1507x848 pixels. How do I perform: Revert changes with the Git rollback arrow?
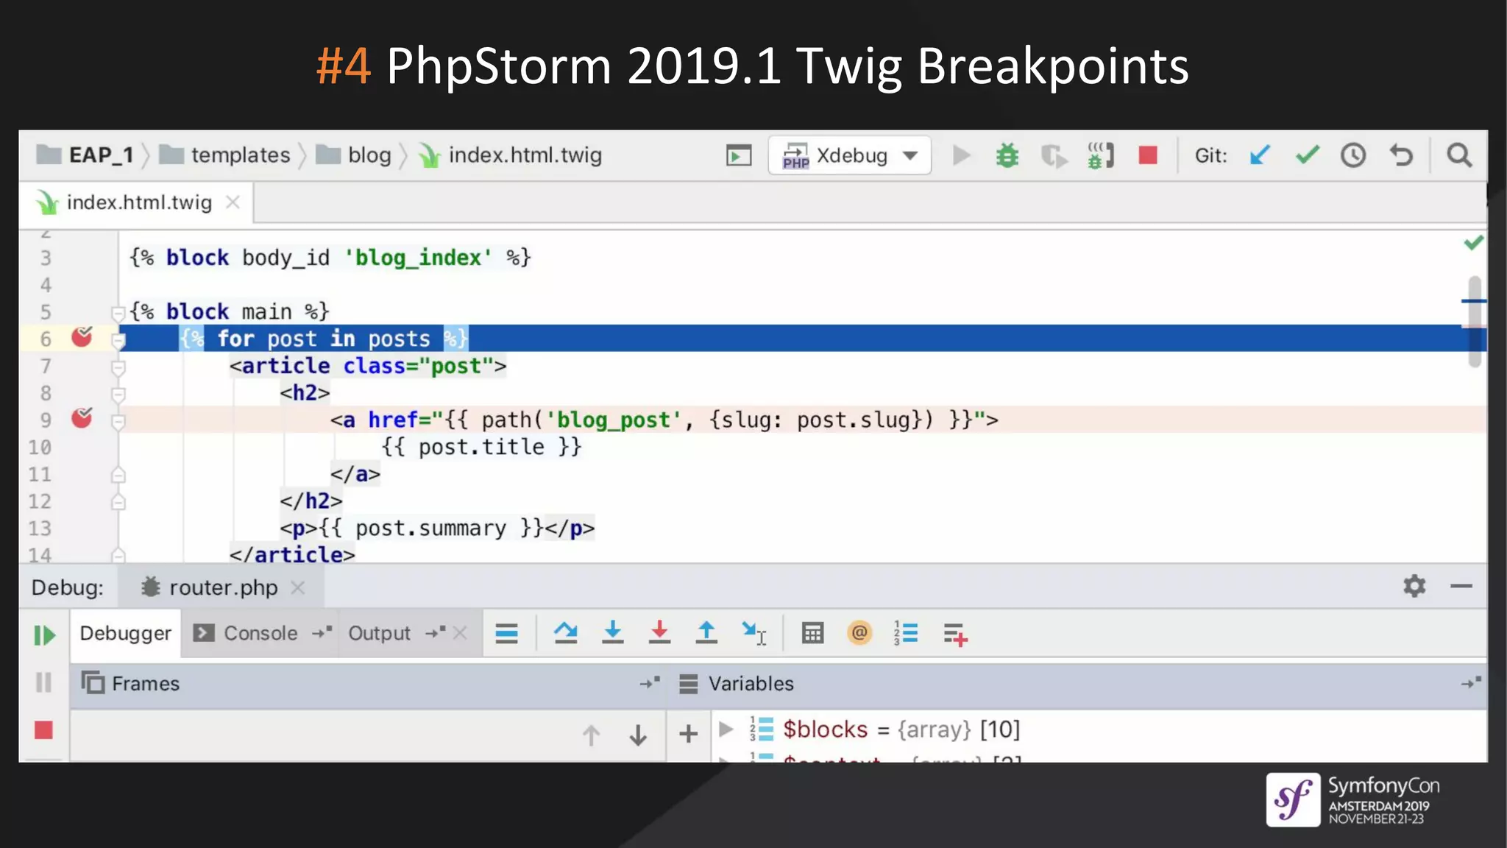coord(1401,155)
